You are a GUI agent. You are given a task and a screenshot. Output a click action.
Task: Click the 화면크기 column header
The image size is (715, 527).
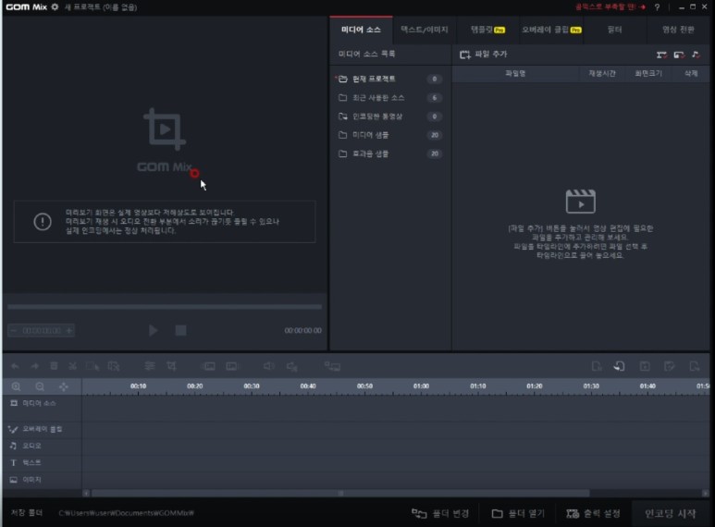coord(648,73)
